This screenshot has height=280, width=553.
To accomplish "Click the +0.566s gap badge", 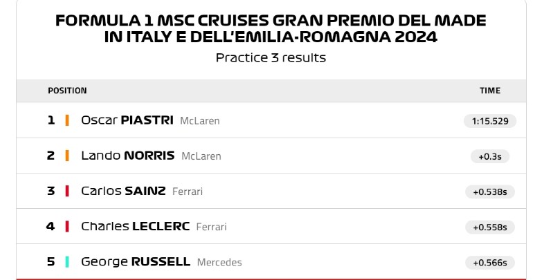I will [490, 263].
